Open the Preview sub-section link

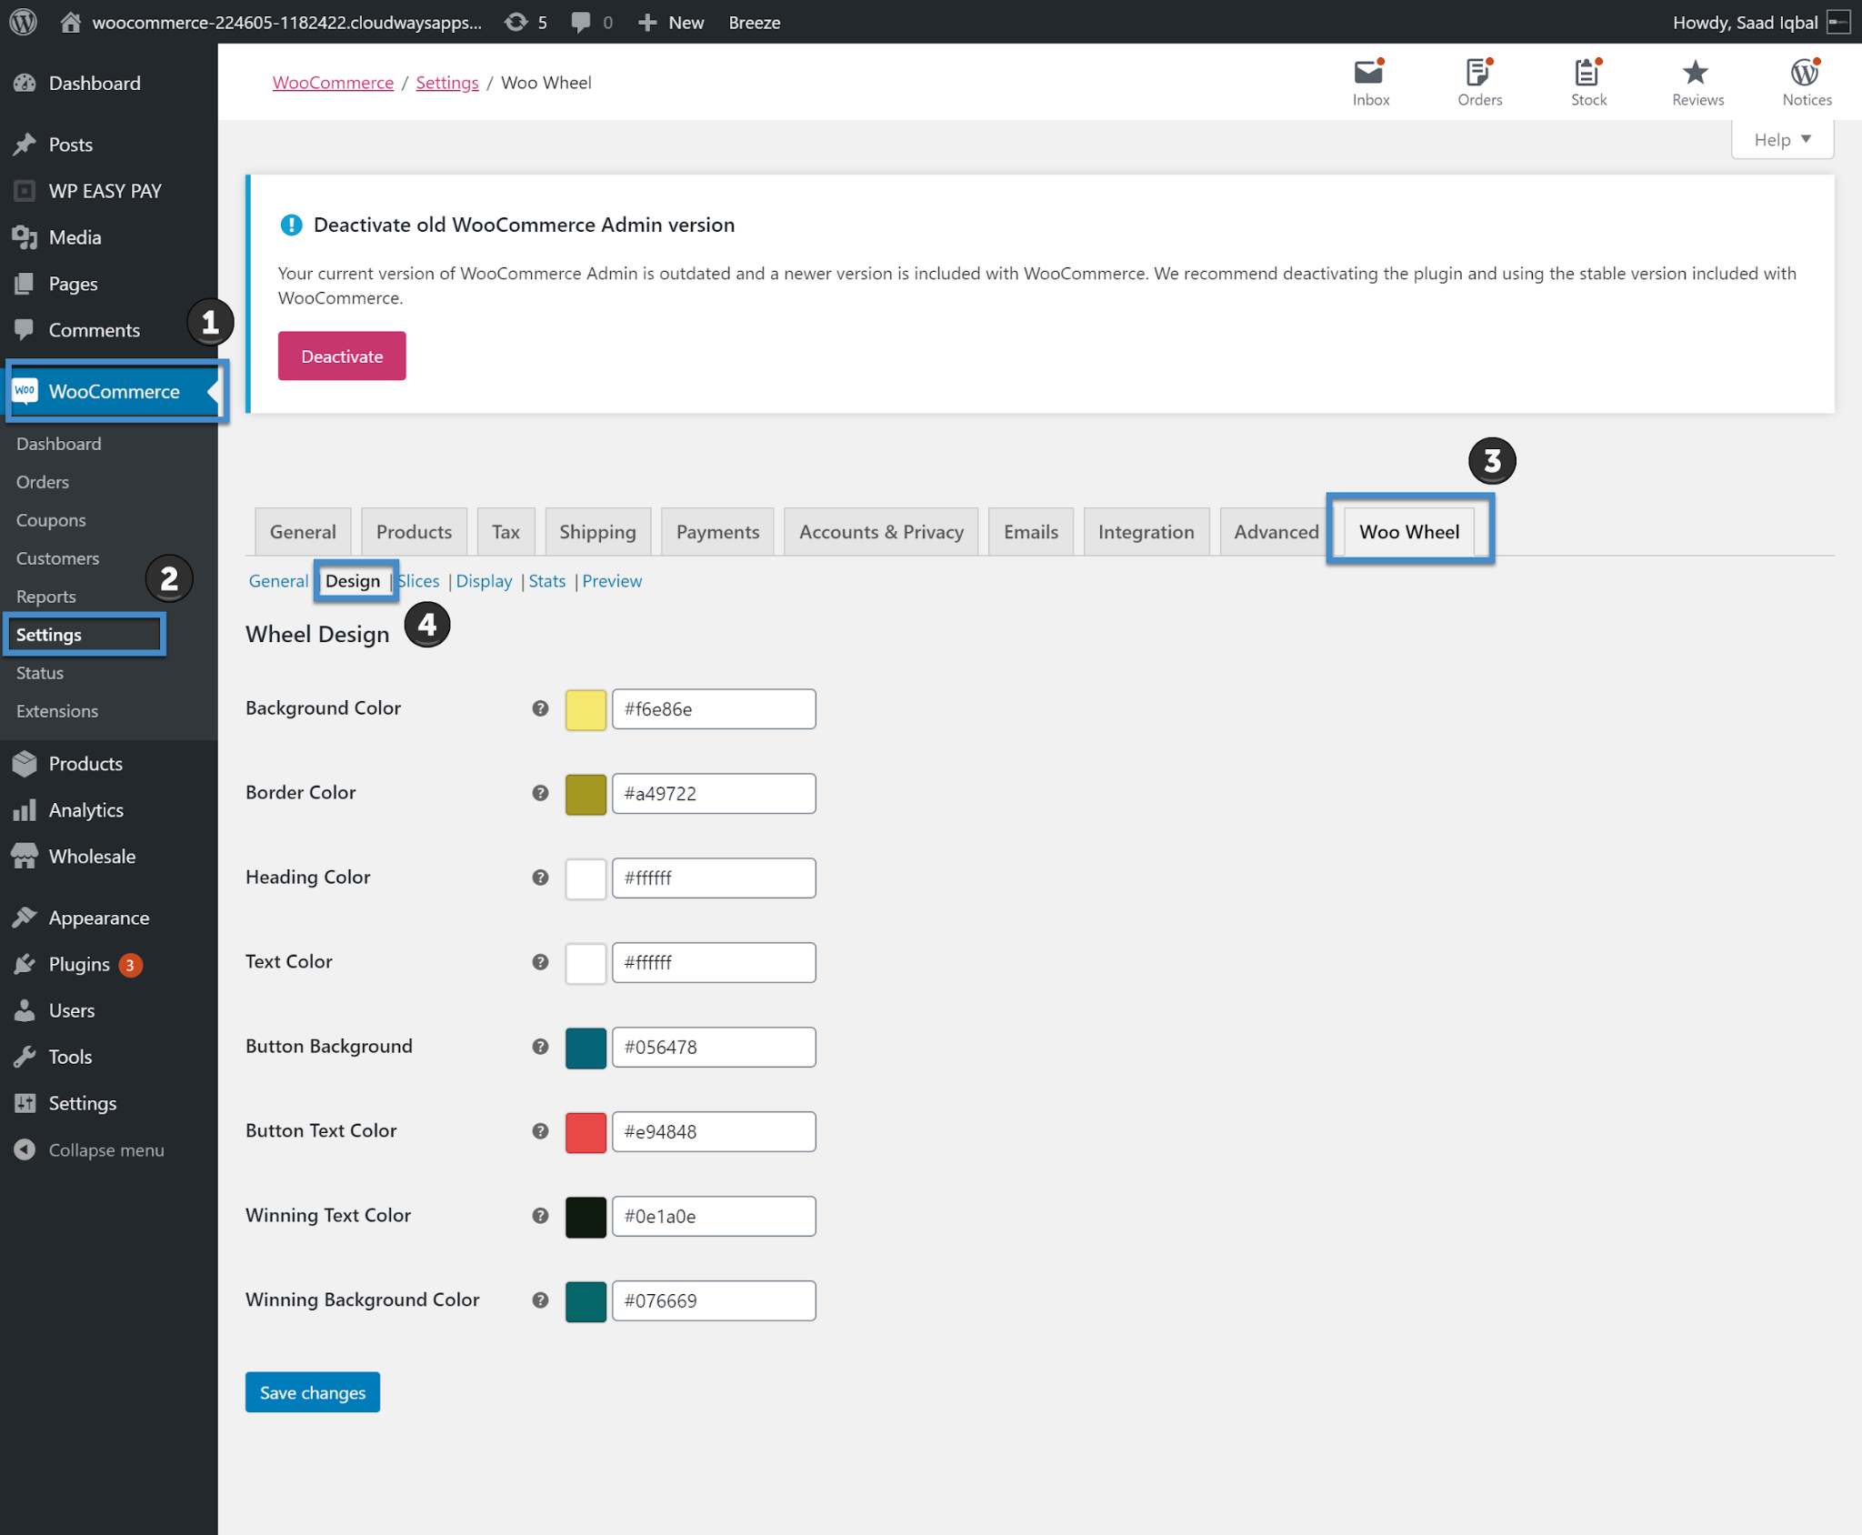click(612, 581)
